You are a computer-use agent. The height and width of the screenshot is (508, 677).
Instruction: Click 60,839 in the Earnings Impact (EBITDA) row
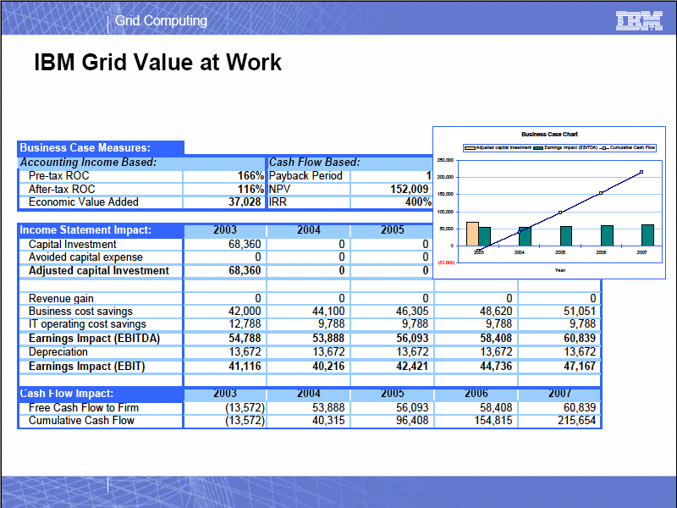[x=580, y=338]
